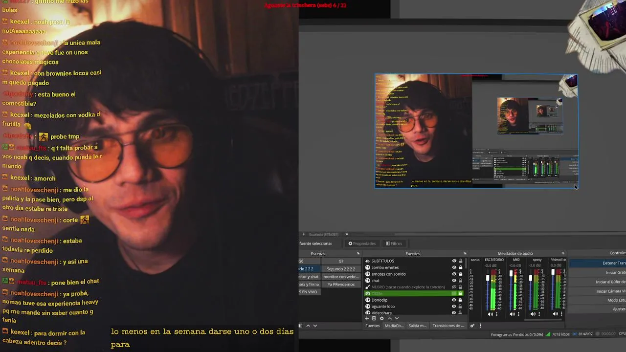Open advanced audio properties gear in mixer

pyautogui.click(x=472, y=326)
